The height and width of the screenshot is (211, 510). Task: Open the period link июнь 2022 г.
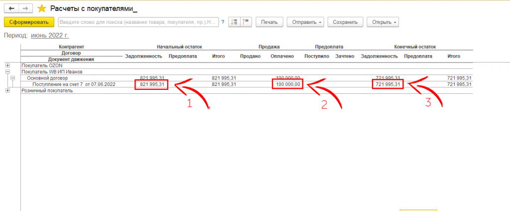(50, 36)
